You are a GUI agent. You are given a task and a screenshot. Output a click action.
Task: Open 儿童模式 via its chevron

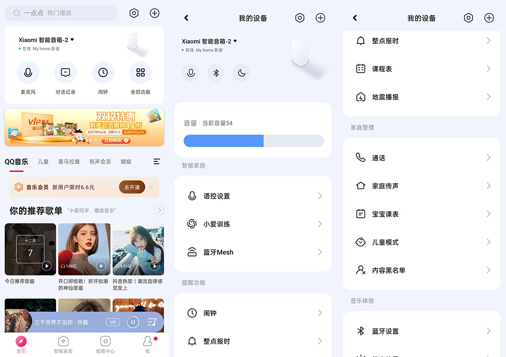pyautogui.click(x=489, y=242)
